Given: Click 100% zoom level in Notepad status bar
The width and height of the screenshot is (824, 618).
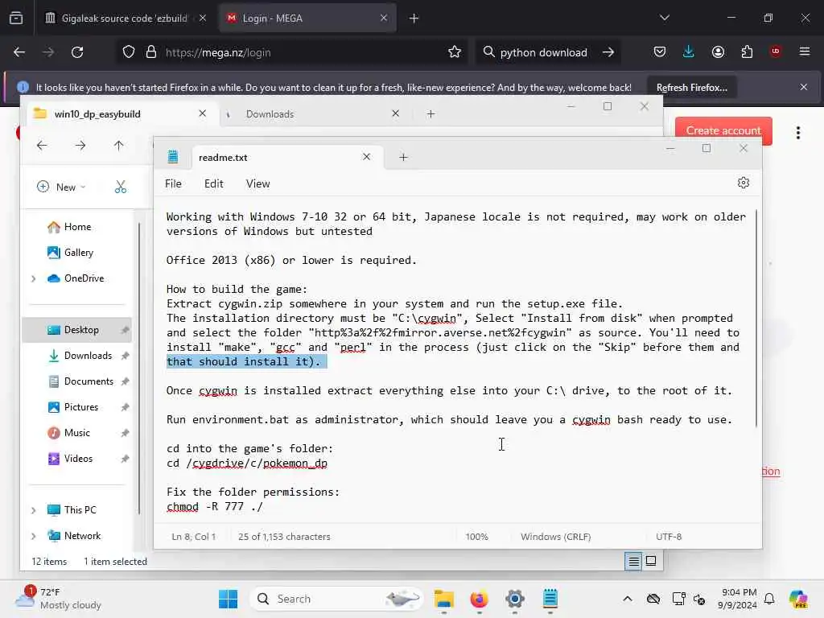Looking at the screenshot, I should [476, 537].
